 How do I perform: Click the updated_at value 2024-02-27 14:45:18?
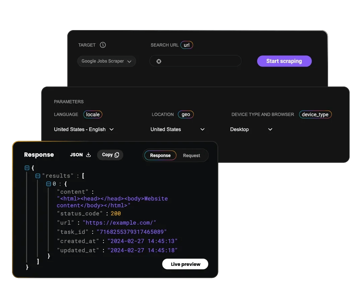point(142,250)
